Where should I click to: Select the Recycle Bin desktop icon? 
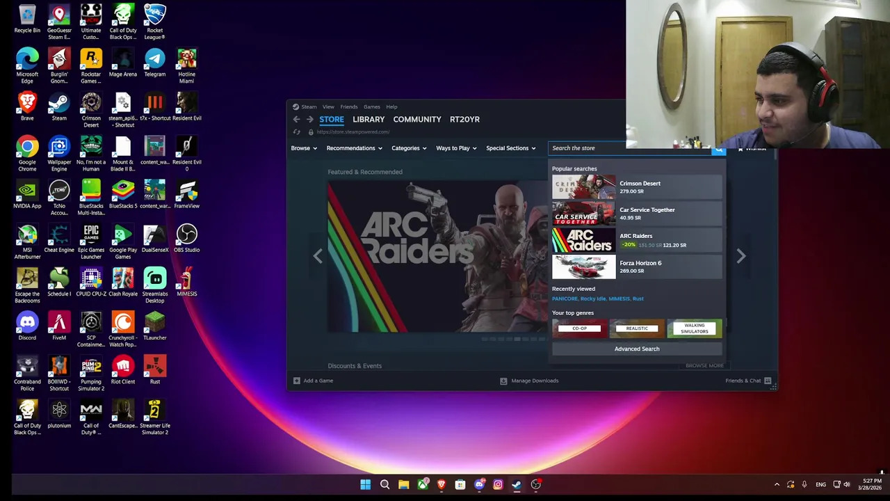[27, 19]
